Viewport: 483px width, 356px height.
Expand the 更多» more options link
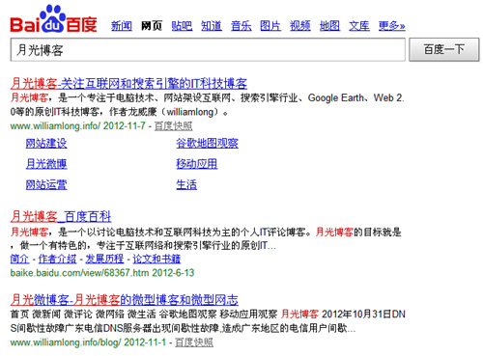(391, 26)
